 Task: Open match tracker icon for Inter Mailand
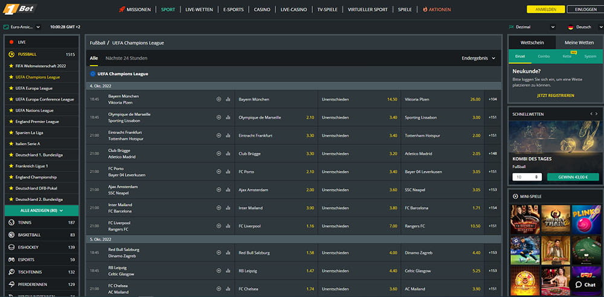pyautogui.click(x=219, y=208)
